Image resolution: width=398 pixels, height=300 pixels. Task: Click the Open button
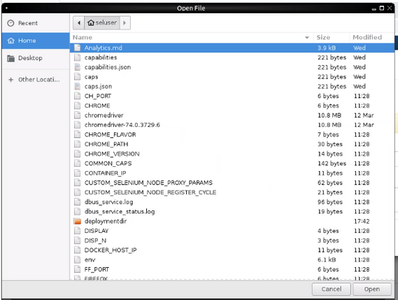point(372,289)
